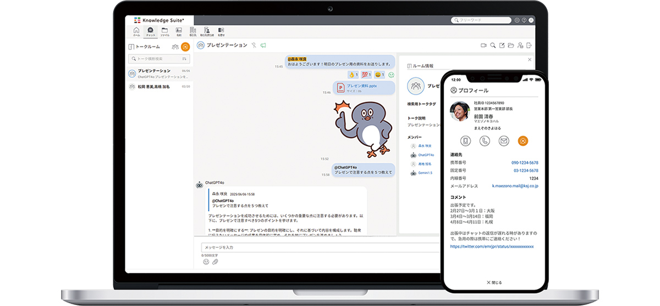Start a video call with camera icon
Image resolution: width=660 pixels, height=306 pixels.
click(x=484, y=46)
